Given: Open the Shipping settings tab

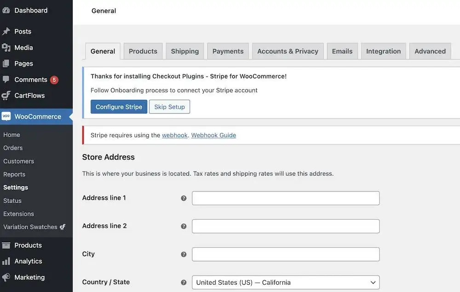Looking at the screenshot, I should (184, 52).
